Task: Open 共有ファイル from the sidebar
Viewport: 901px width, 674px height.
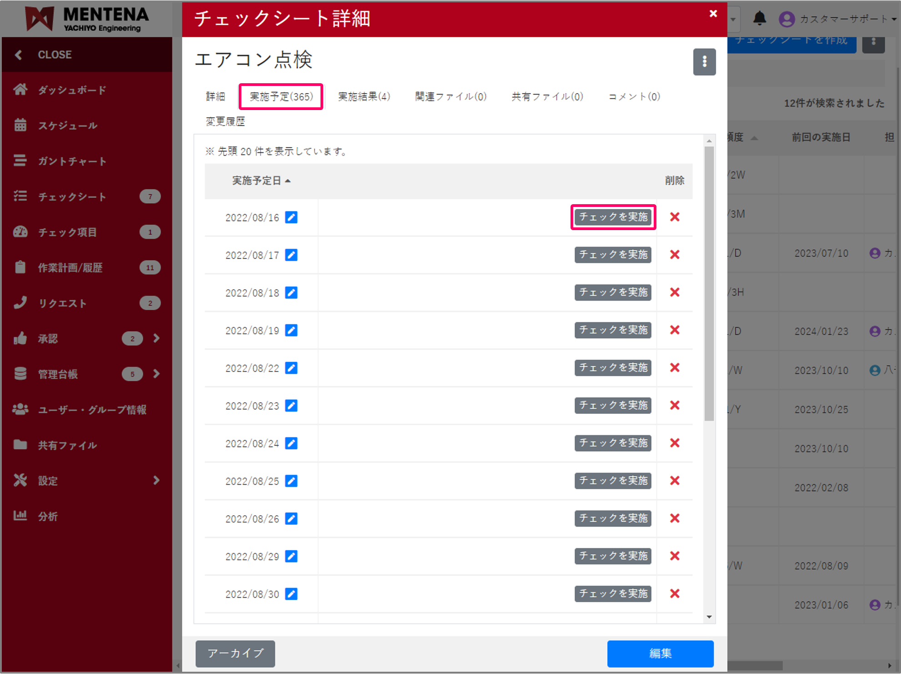Action: (20, 445)
